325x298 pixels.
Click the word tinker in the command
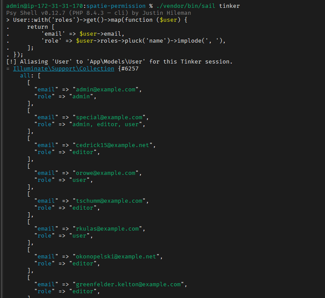229,6
